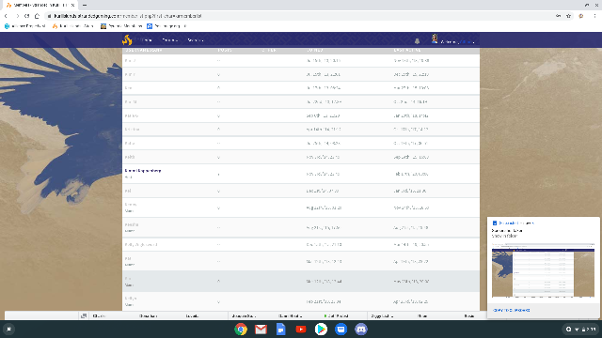Click the browser forward arrow
The height and width of the screenshot is (338, 602).
point(17,16)
